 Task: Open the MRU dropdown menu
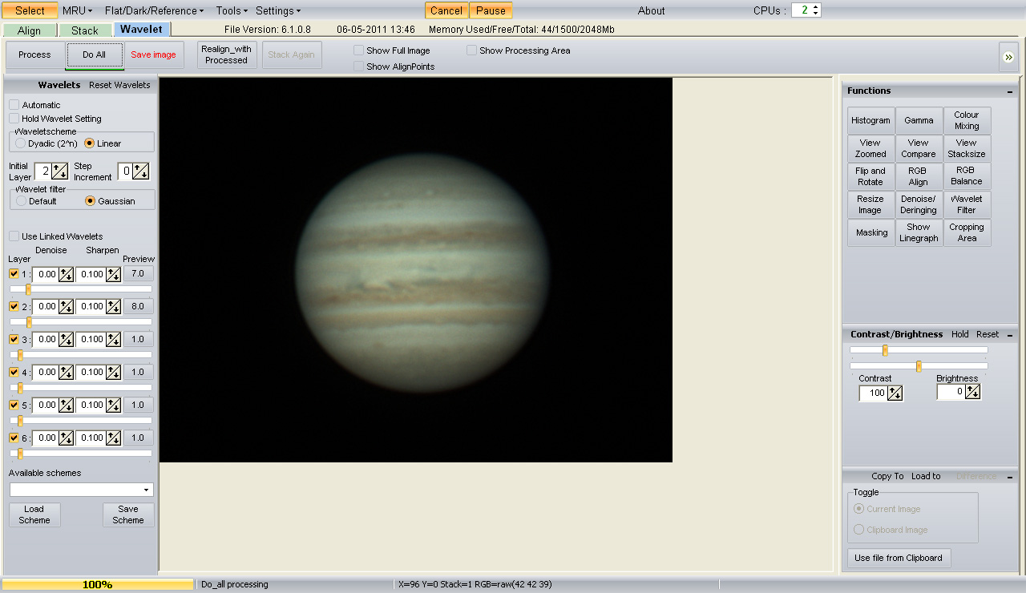tap(77, 10)
